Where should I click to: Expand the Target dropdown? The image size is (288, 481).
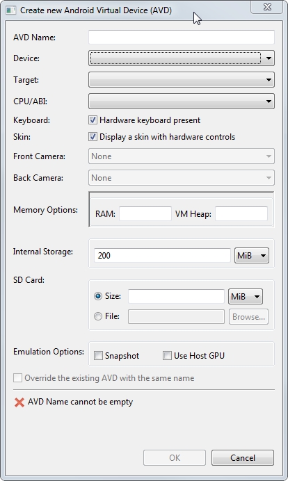pyautogui.click(x=181, y=80)
